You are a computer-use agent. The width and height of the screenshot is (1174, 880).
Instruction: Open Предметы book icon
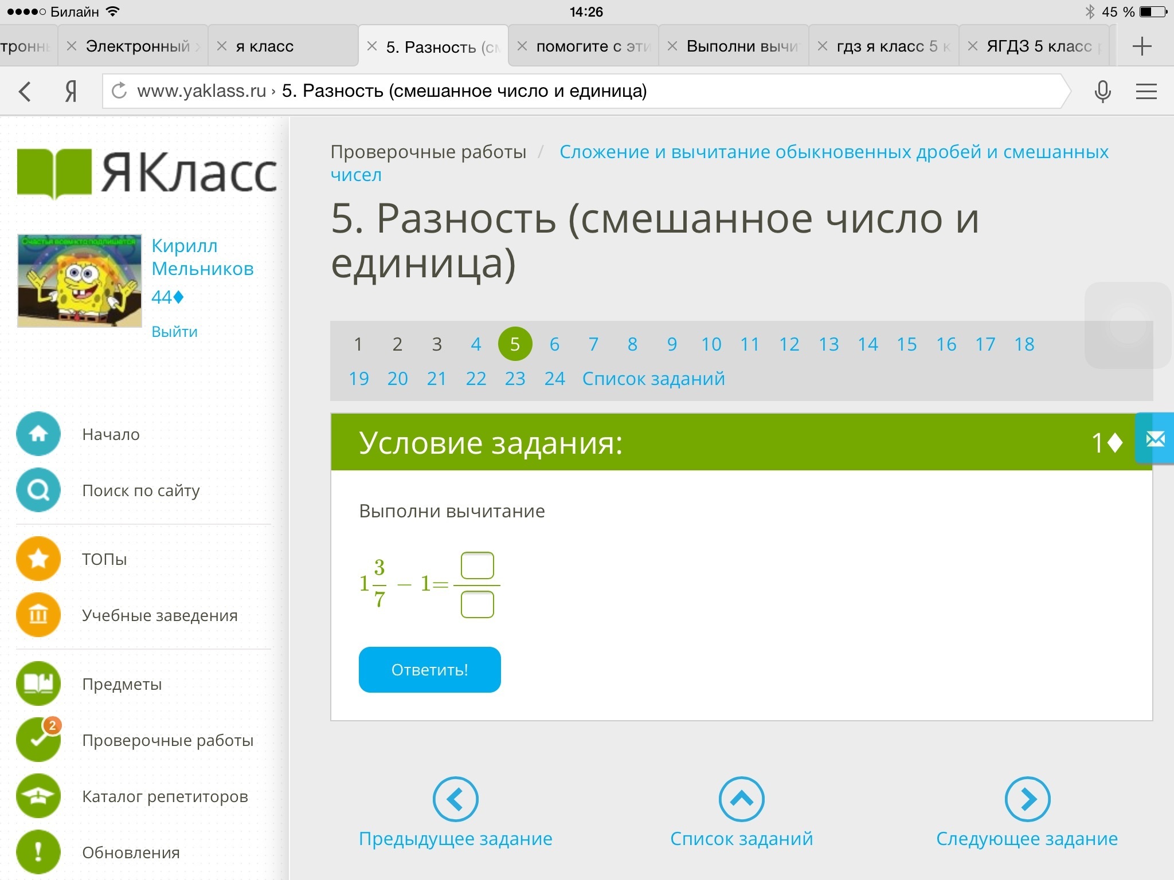[x=38, y=683]
